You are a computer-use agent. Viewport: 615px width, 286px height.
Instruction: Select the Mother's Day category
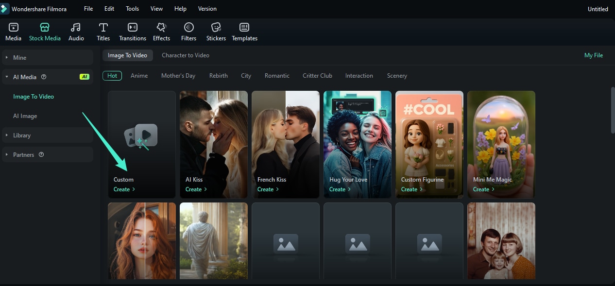(178, 76)
